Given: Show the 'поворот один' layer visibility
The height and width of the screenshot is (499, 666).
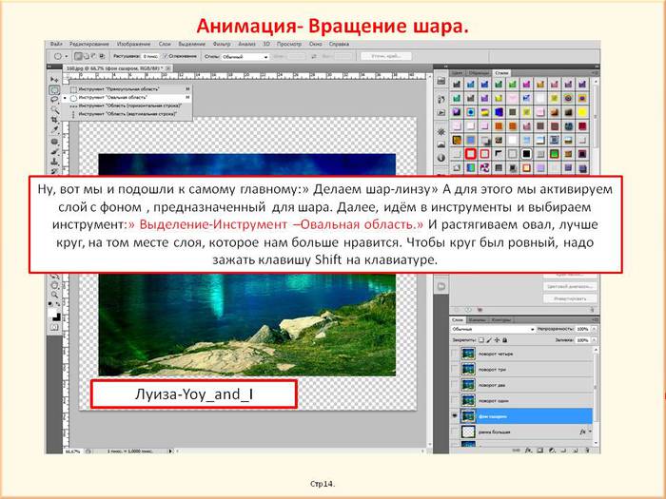Looking at the screenshot, I should tap(455, 400).
